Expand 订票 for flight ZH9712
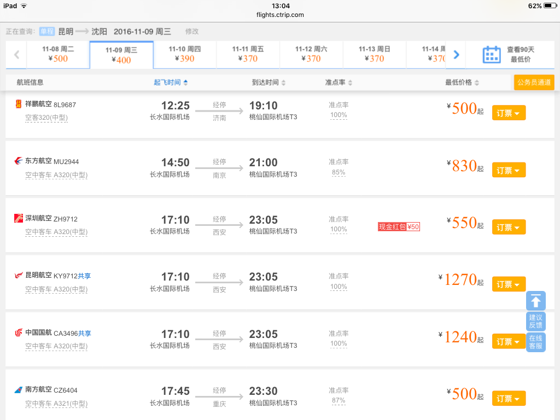This screenshot has height=420, width=560. point(509,227)
